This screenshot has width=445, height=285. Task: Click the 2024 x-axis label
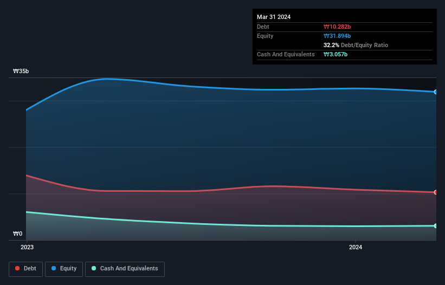click(356, 247)
